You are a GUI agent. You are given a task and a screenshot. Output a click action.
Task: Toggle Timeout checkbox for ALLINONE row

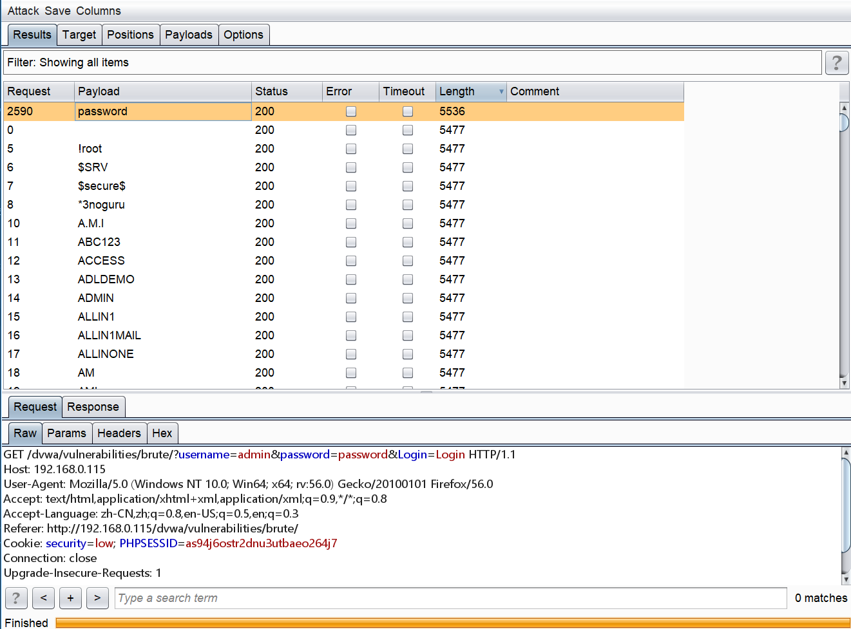(408, 354)
